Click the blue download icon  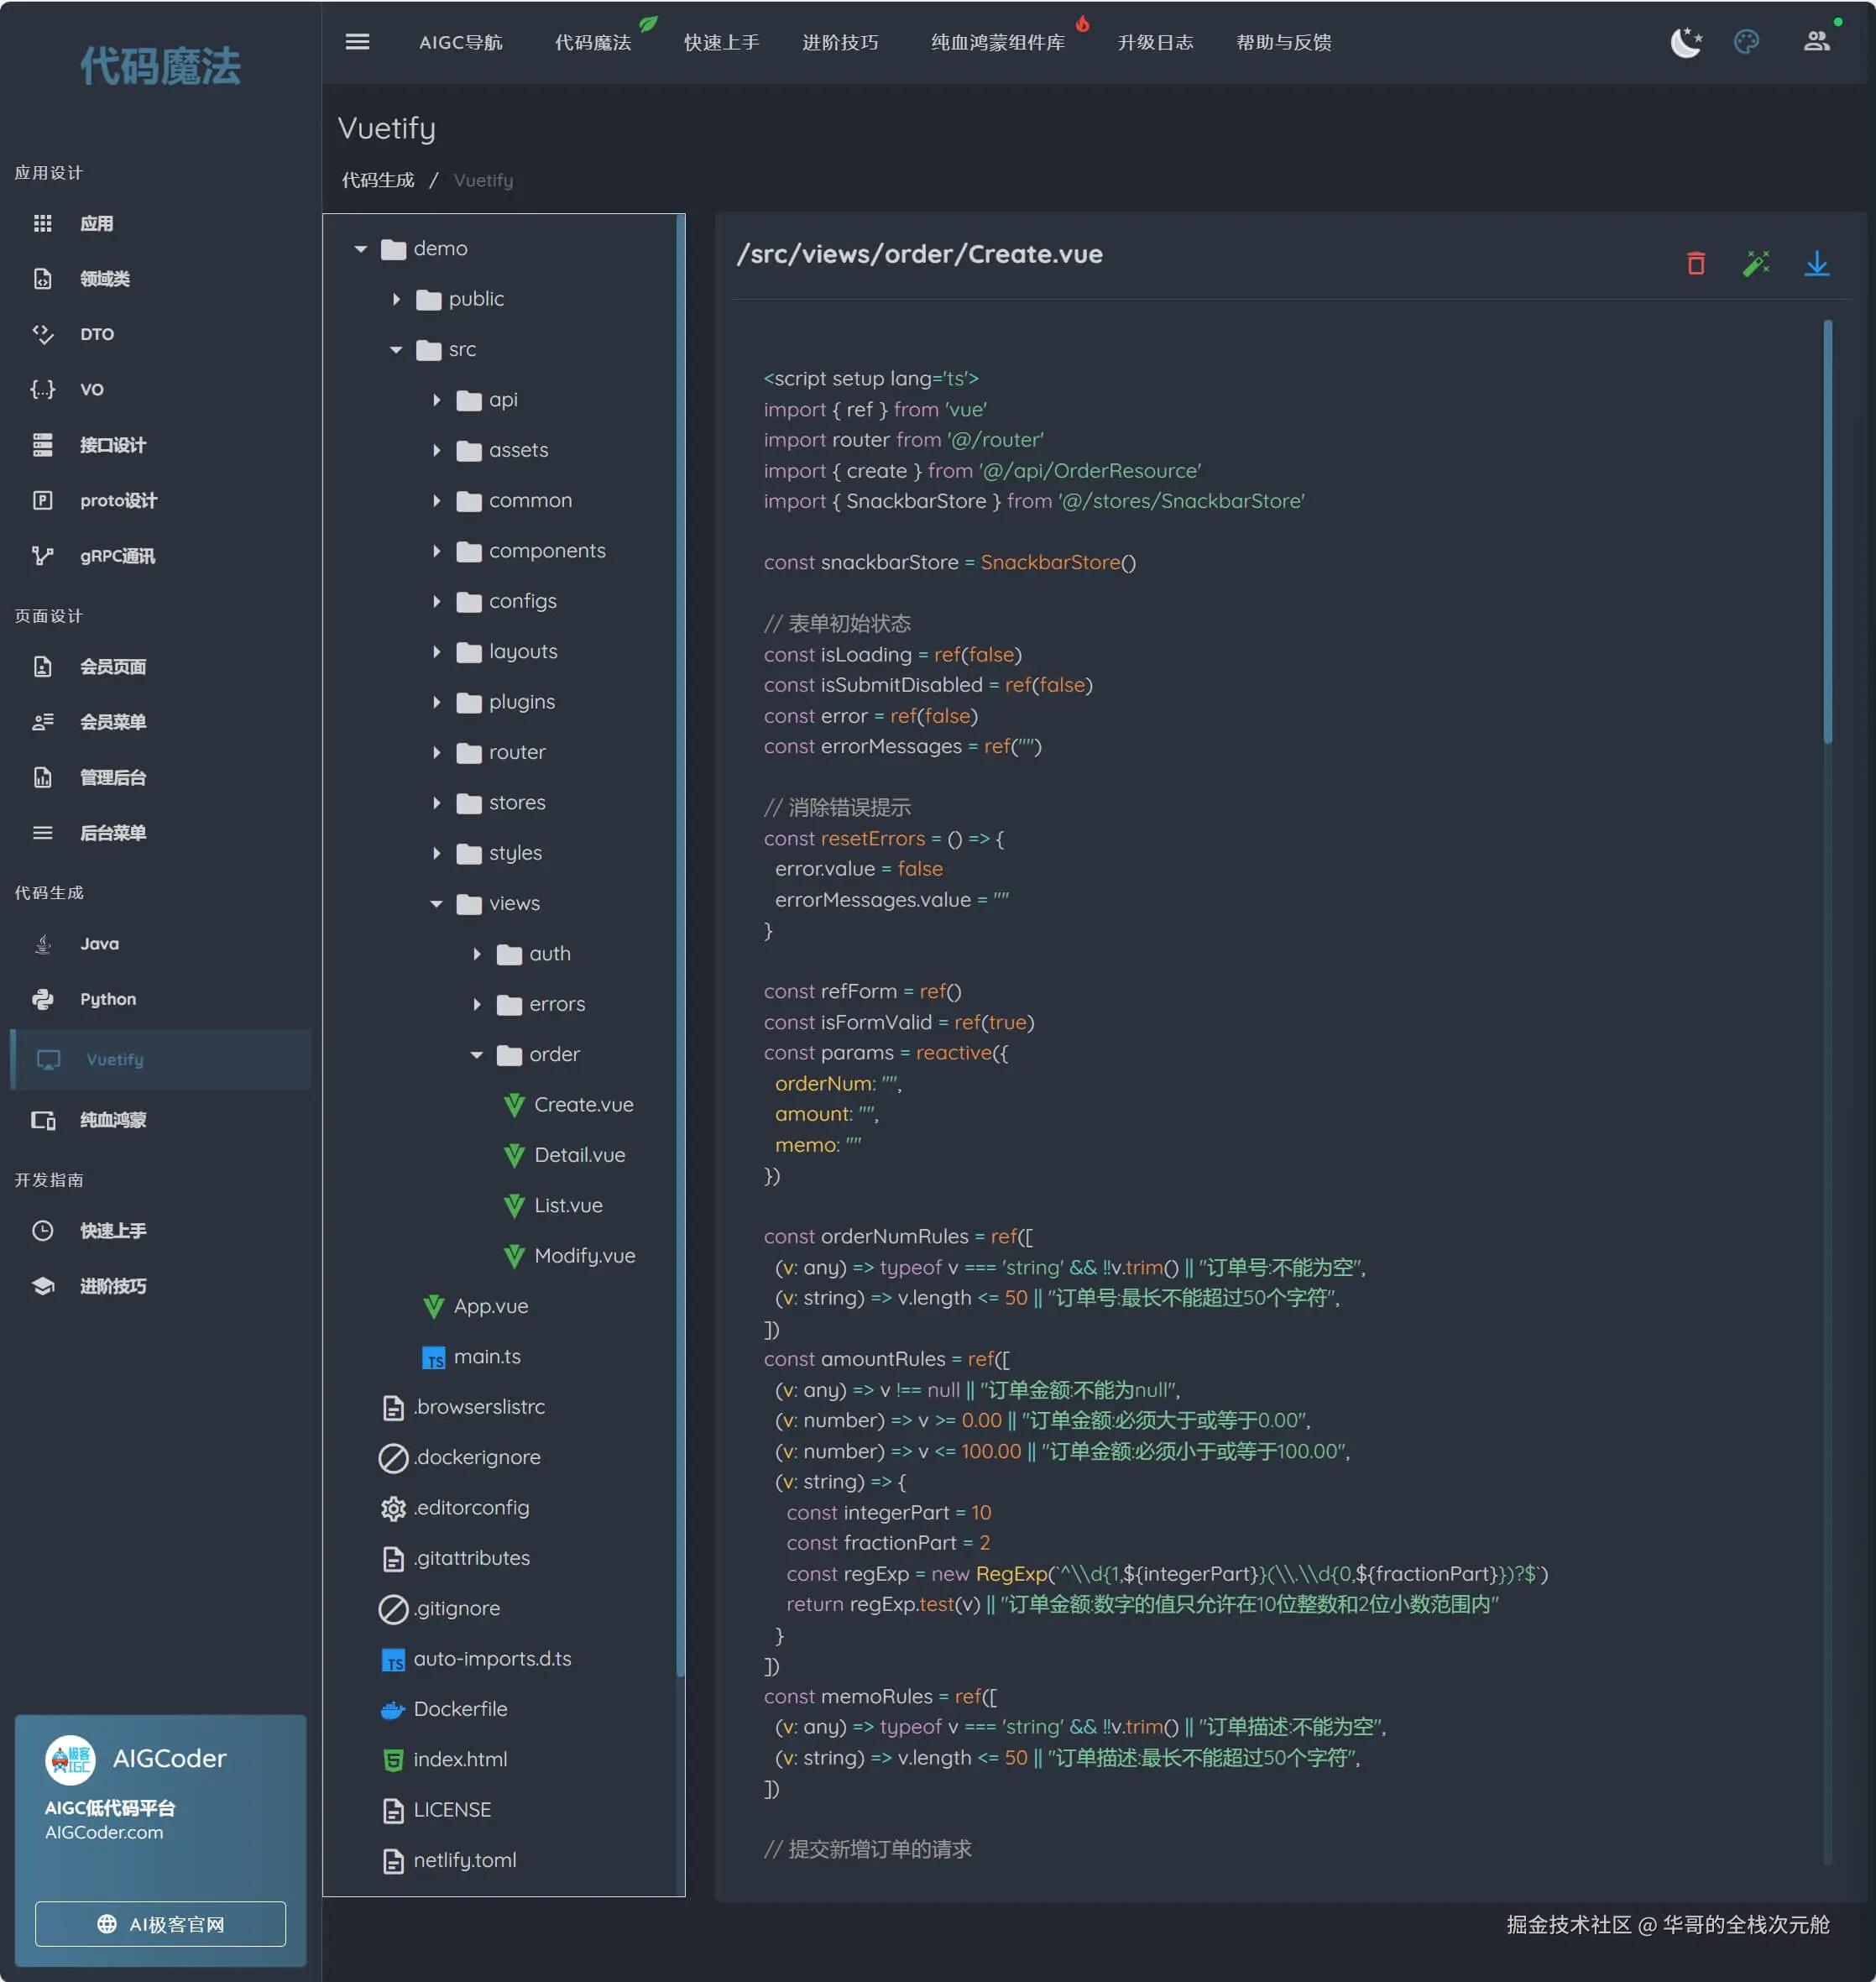(x=1816, y=264)
